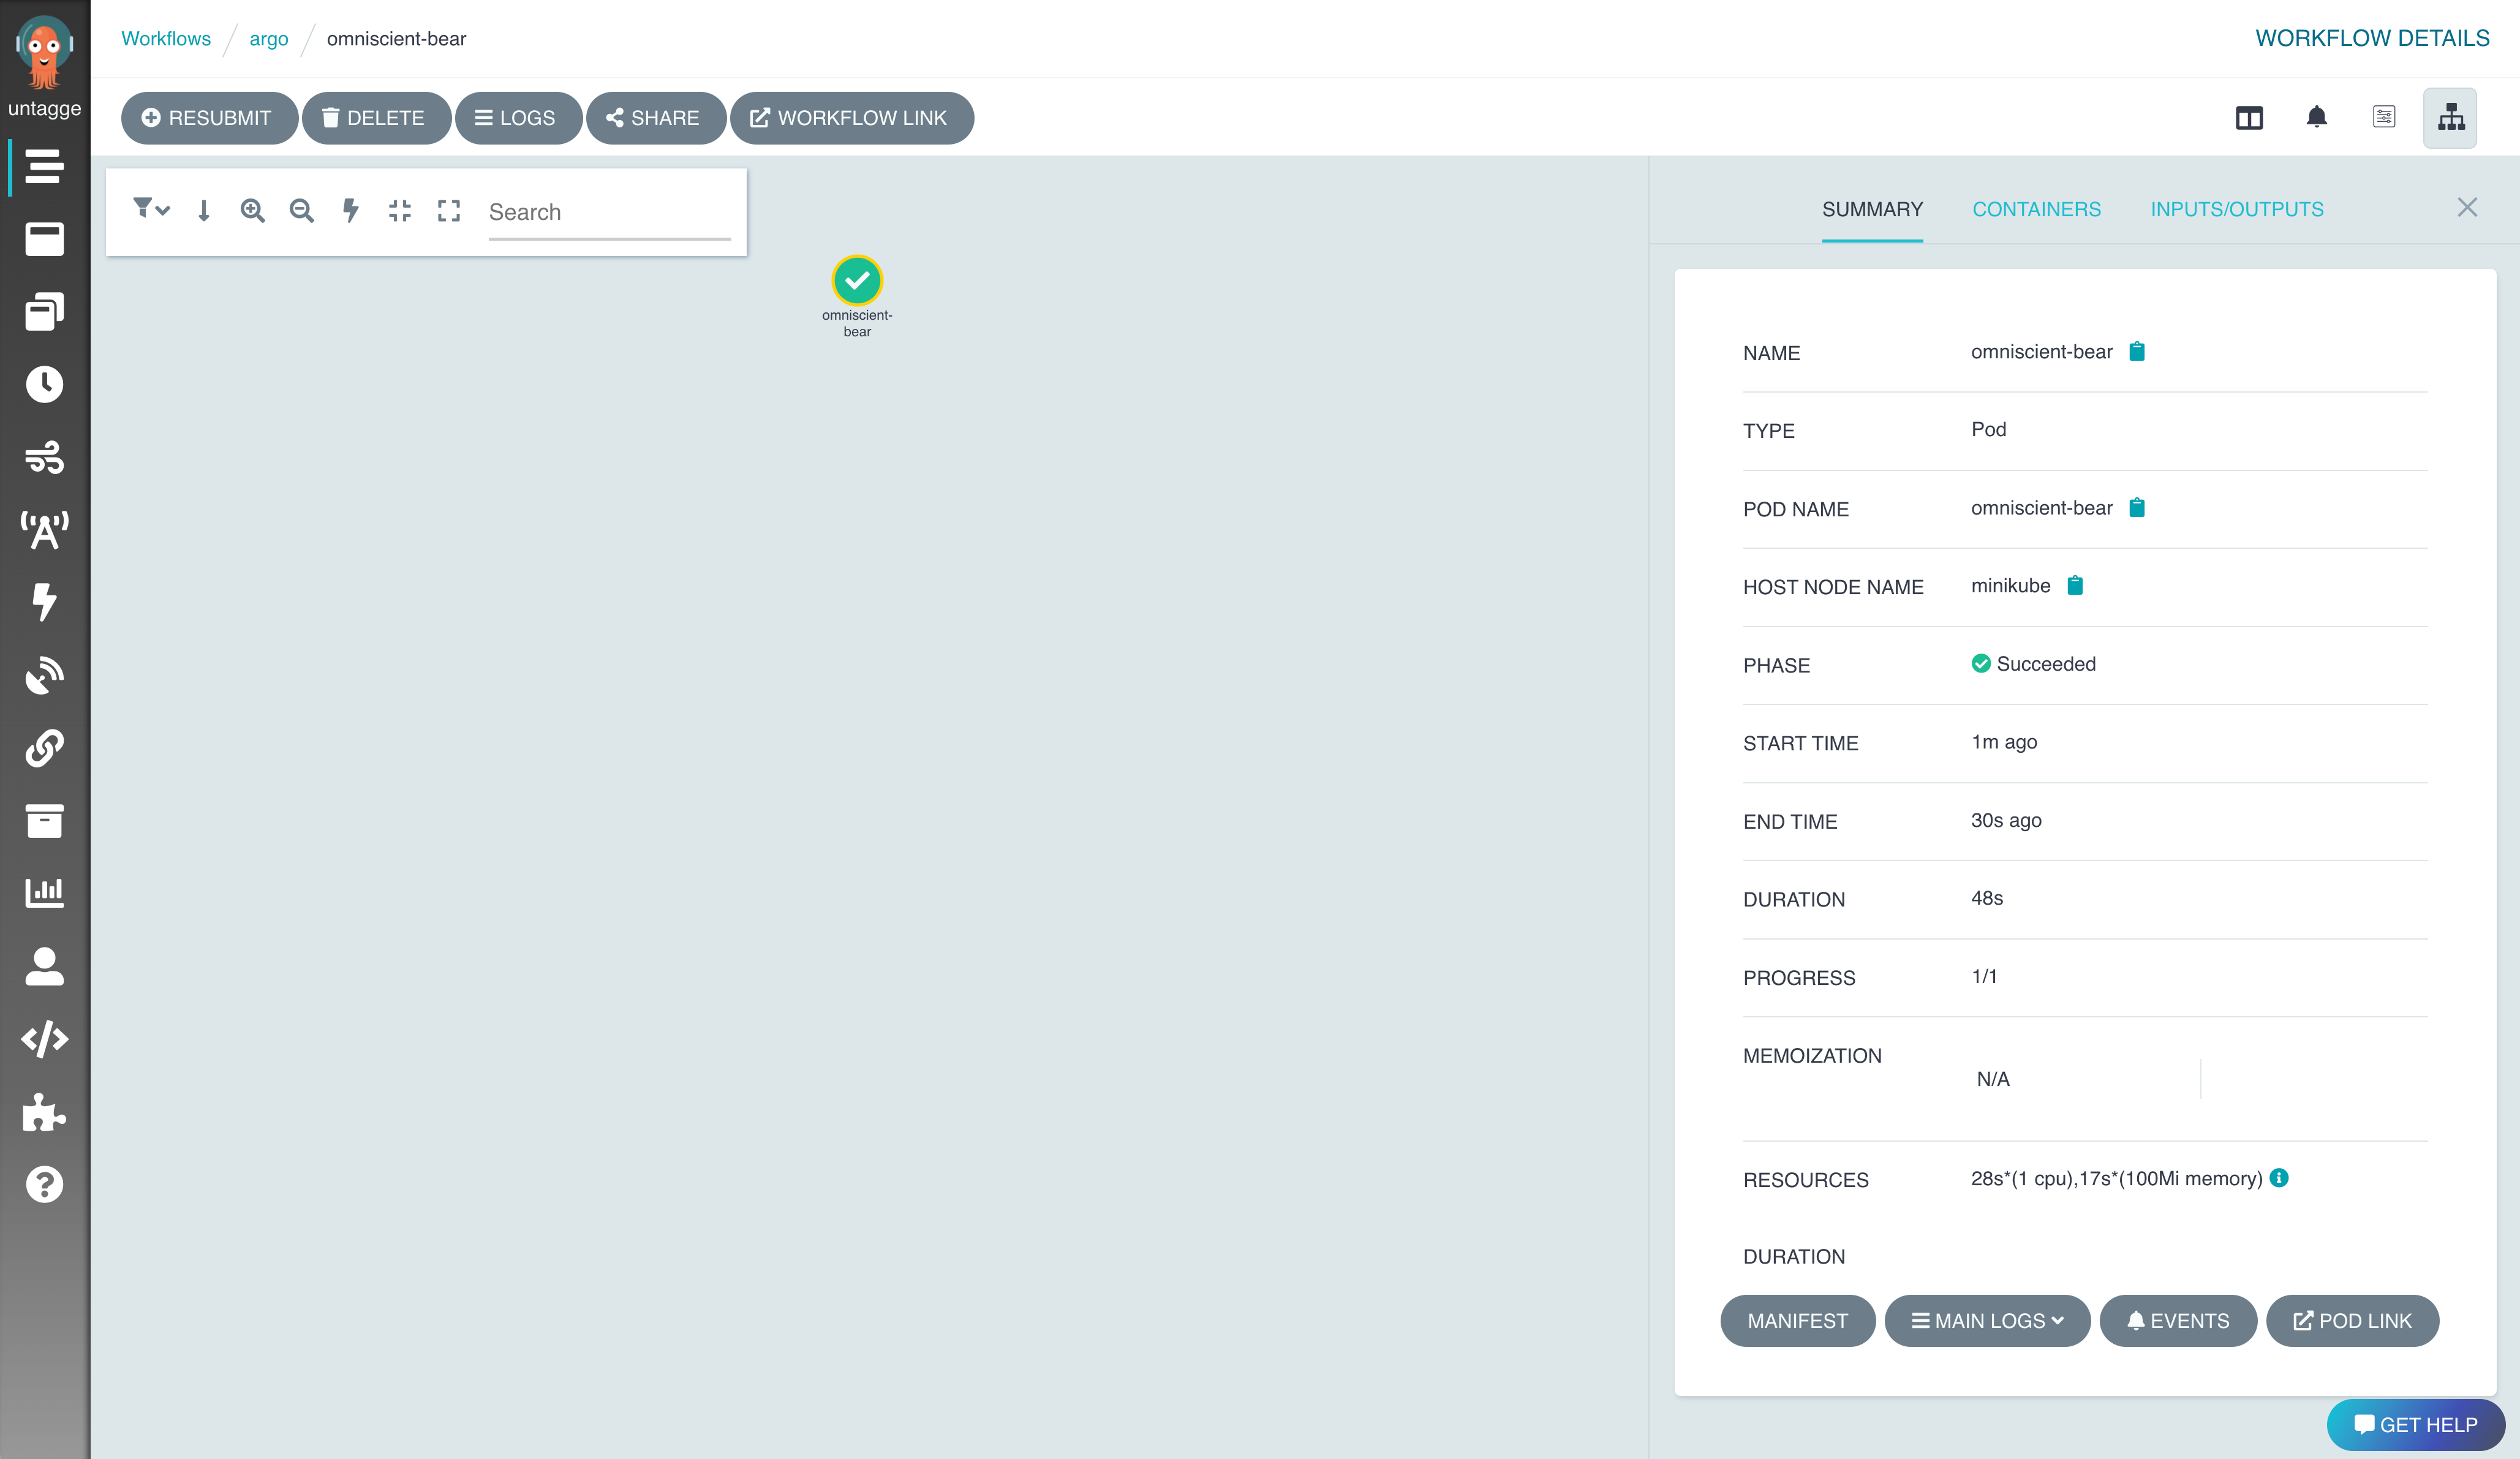The width and height of the screenshot is (2520, 1459).
Task: Switch to the CONTAINERS tab
Action: click(2036, 209)
